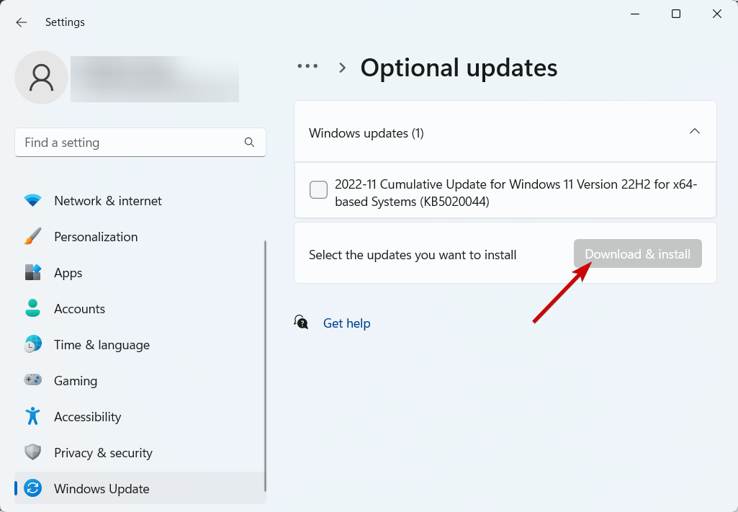This screenshot has width=738, height=512.
Task: Open the breadcrumb ellipsis menu
Action: pyautogui.click(x=307, y=66)
